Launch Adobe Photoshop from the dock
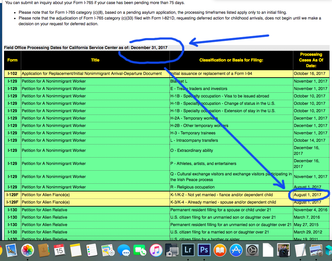The image size is (332, 261). click(204, 250)
